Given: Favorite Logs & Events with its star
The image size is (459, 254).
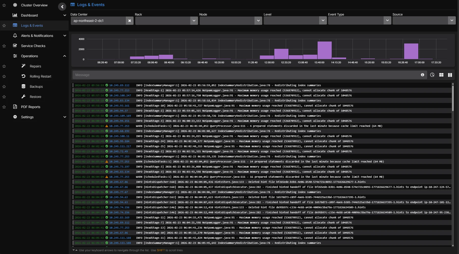Looking at the screenshot, I should coord(4,26).
